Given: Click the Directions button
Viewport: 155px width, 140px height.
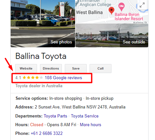Looking at the screenshot, I should click(x=51, y=69).
